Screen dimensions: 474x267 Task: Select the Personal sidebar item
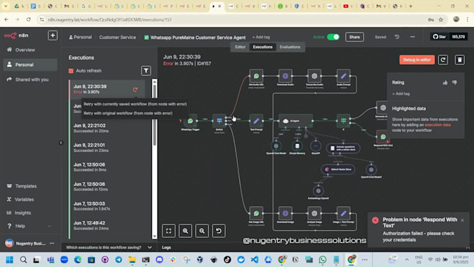(30, 65)
